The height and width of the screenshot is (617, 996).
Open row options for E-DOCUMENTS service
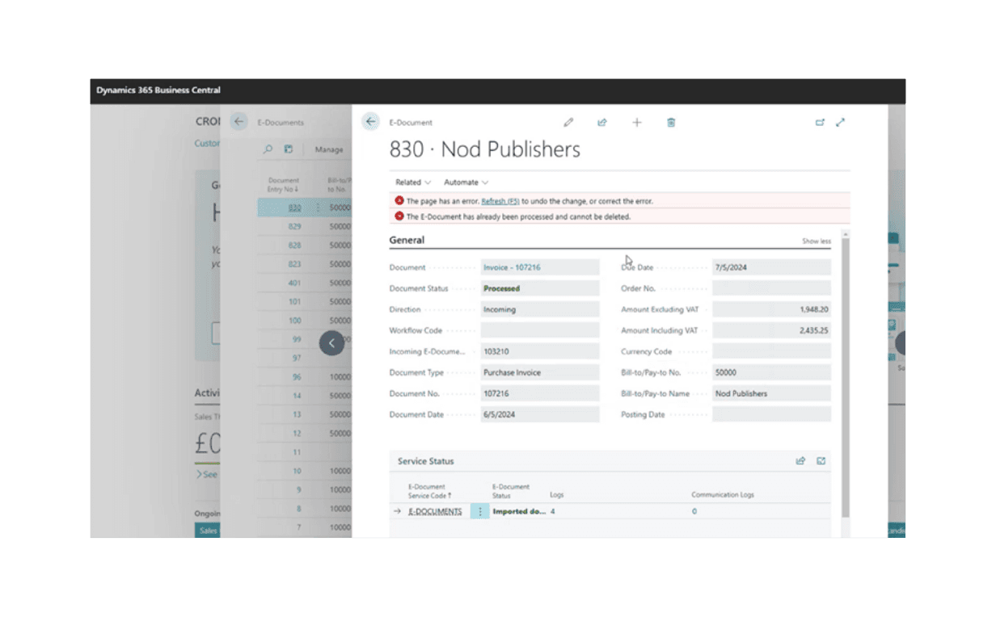pyautogui.click(x=479, y=511)
